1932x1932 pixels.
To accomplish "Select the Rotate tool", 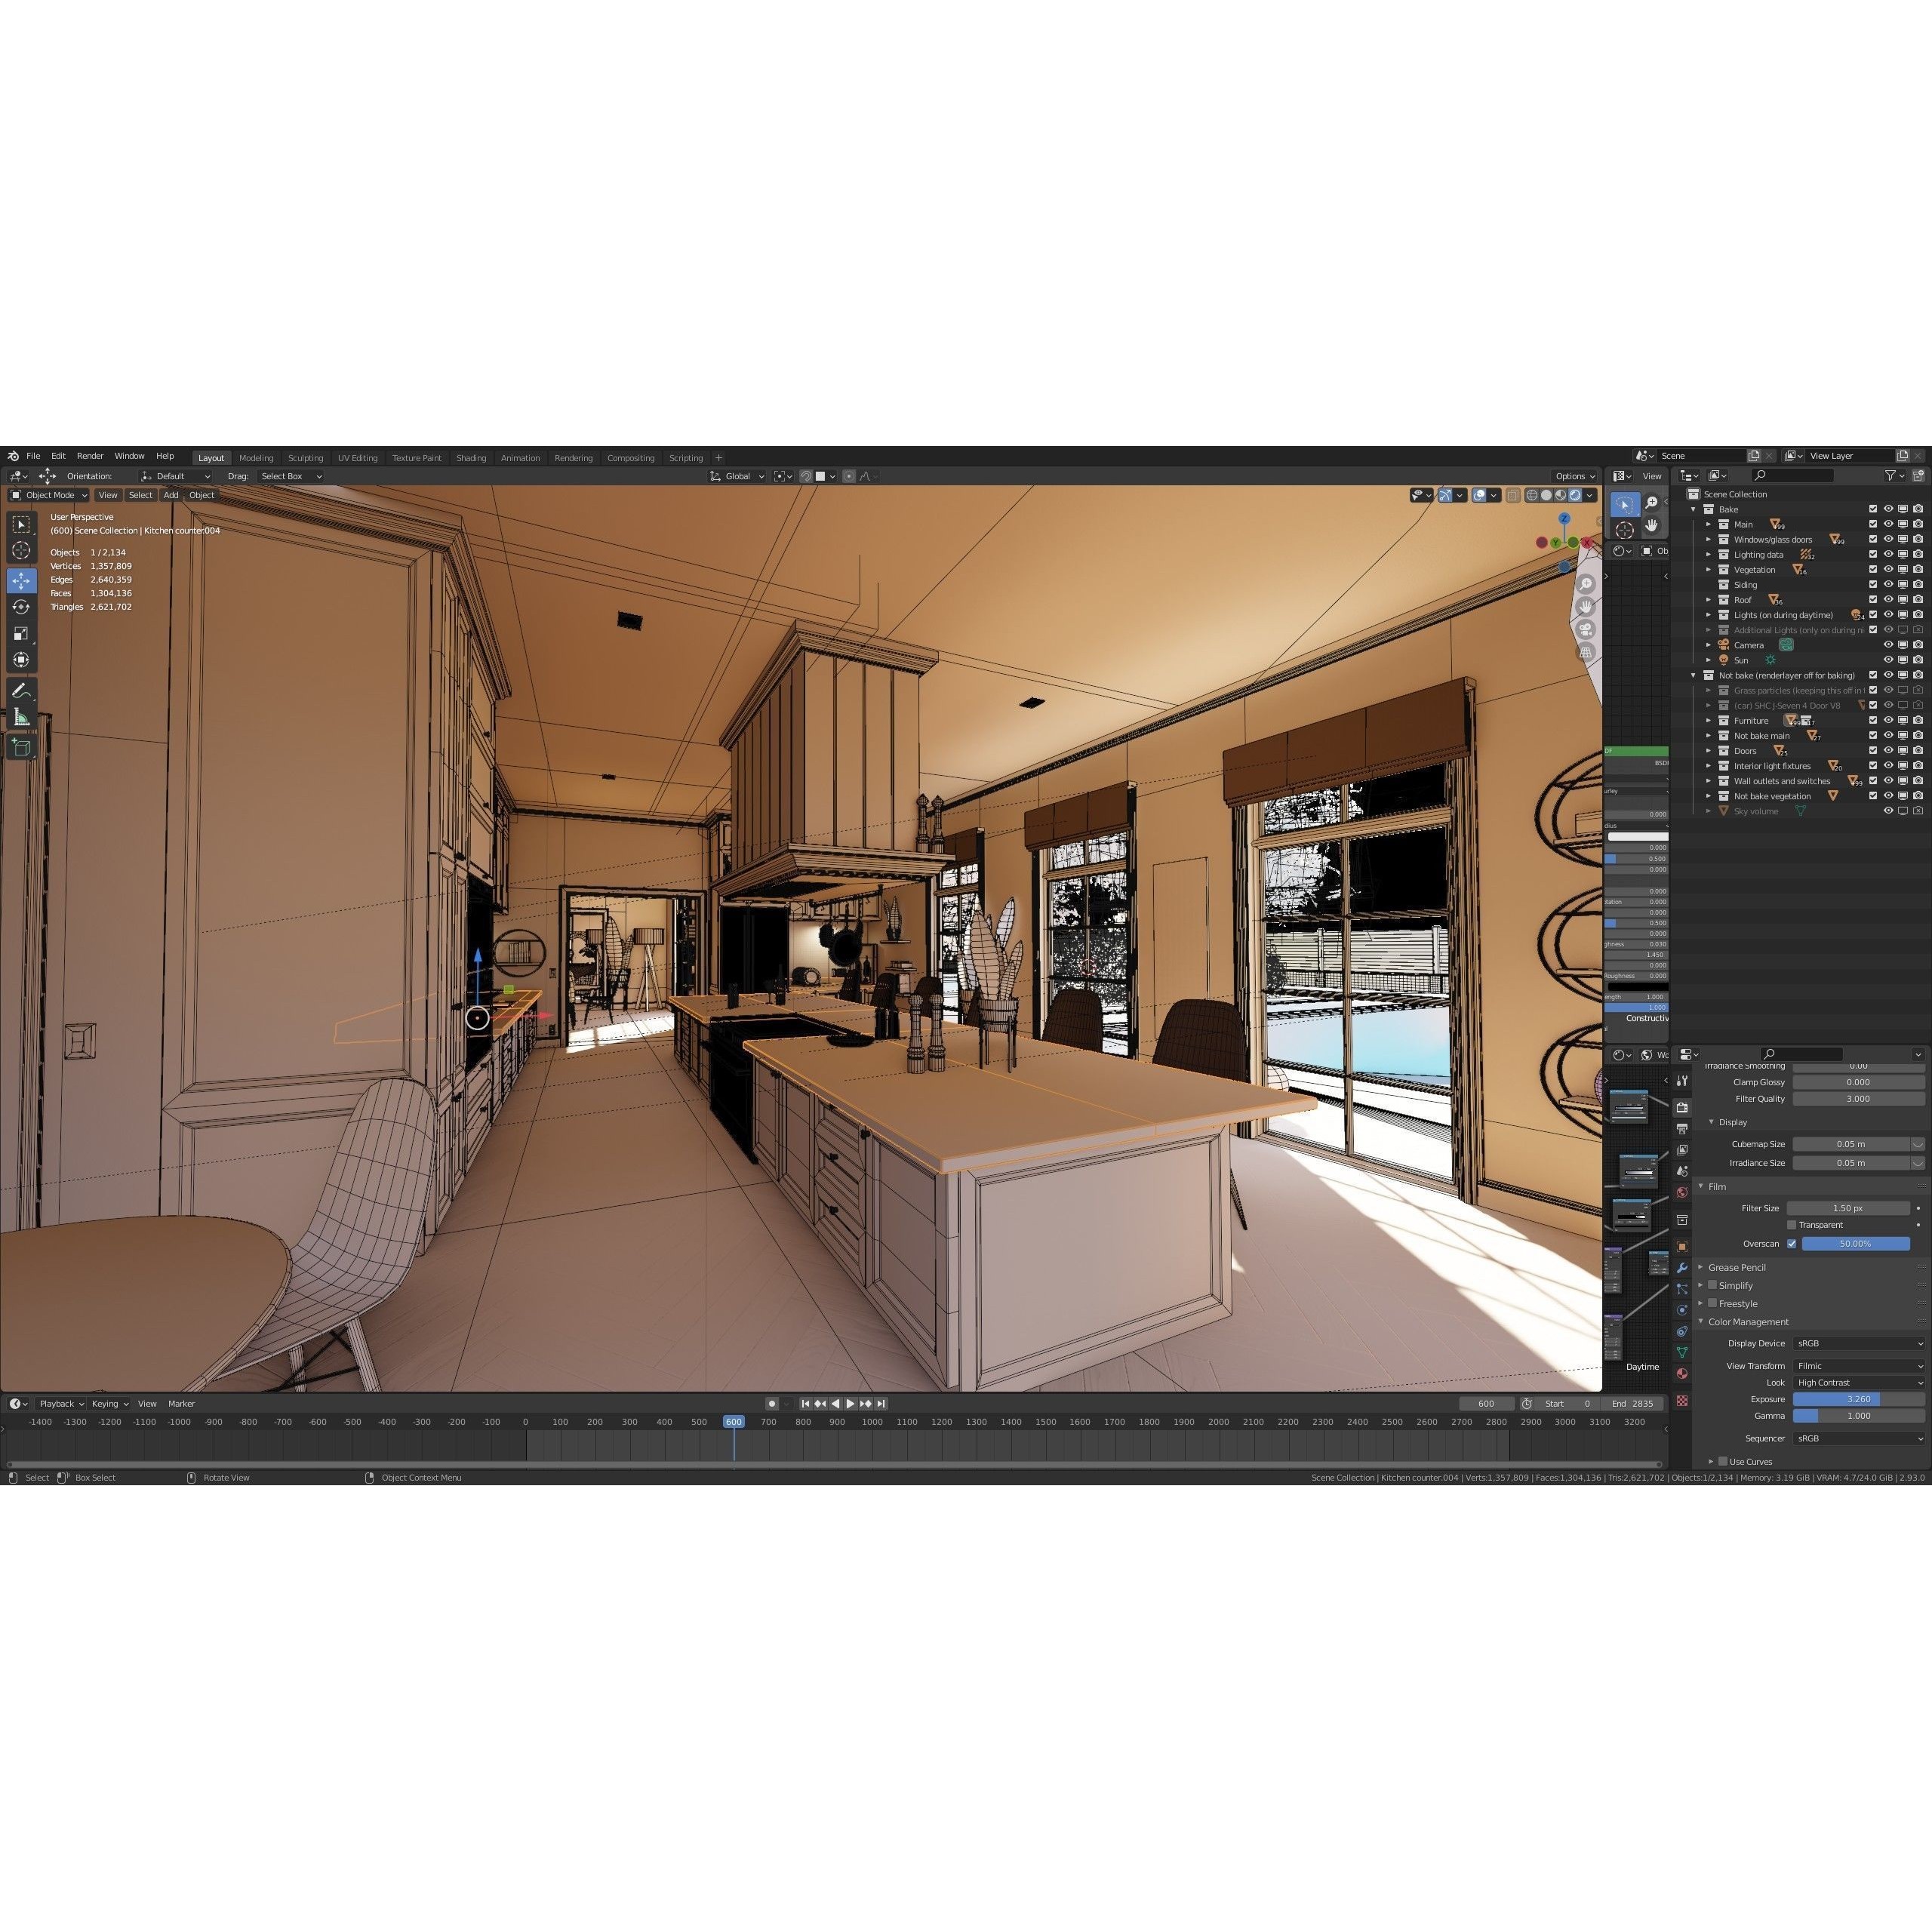I will coord(21,607).
